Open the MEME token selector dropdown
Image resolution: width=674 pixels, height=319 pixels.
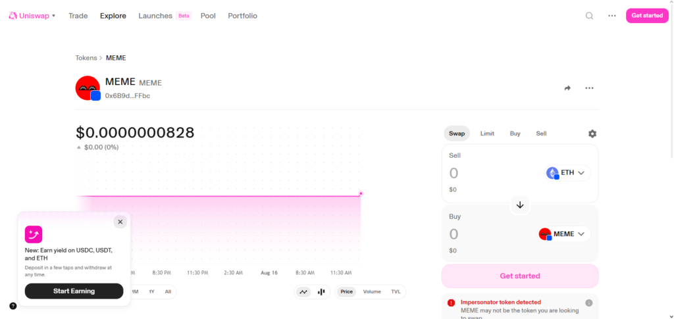[563, 234]
